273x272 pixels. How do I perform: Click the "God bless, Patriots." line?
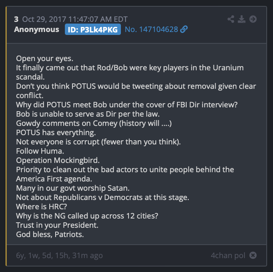tap(50, 235)
